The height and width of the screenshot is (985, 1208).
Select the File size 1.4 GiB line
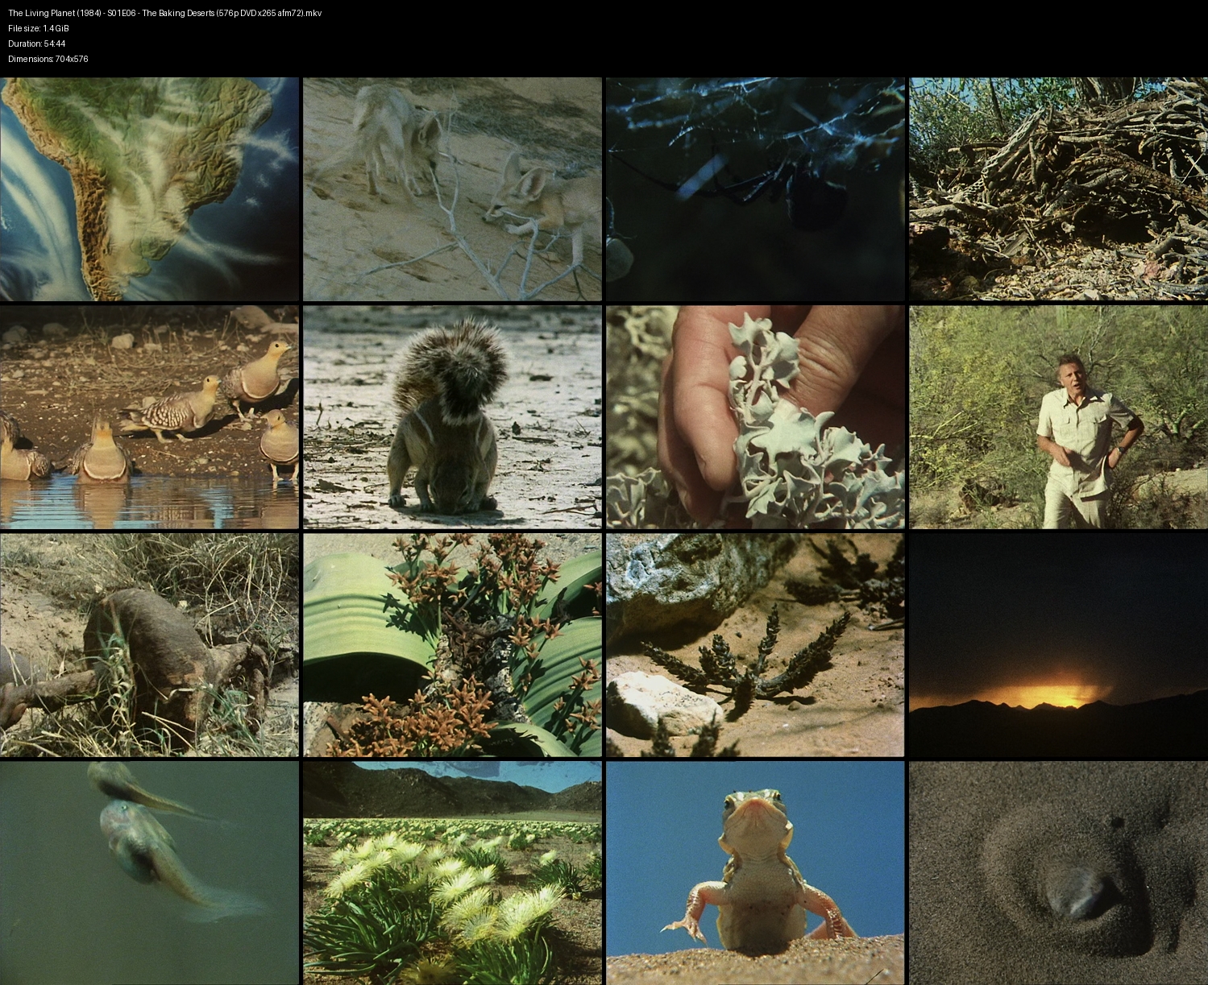pos(39,28)
